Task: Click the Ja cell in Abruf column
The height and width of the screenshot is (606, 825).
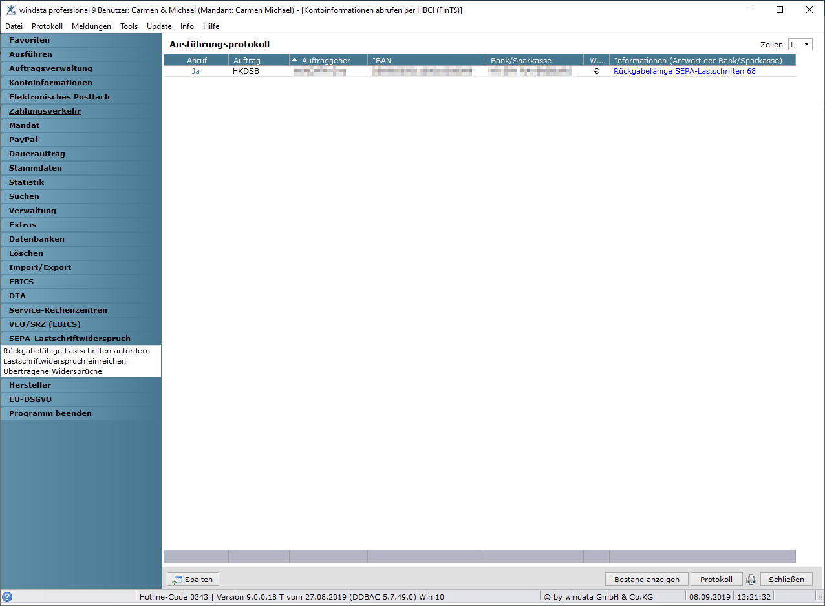Action: click(x=196, y=71)
